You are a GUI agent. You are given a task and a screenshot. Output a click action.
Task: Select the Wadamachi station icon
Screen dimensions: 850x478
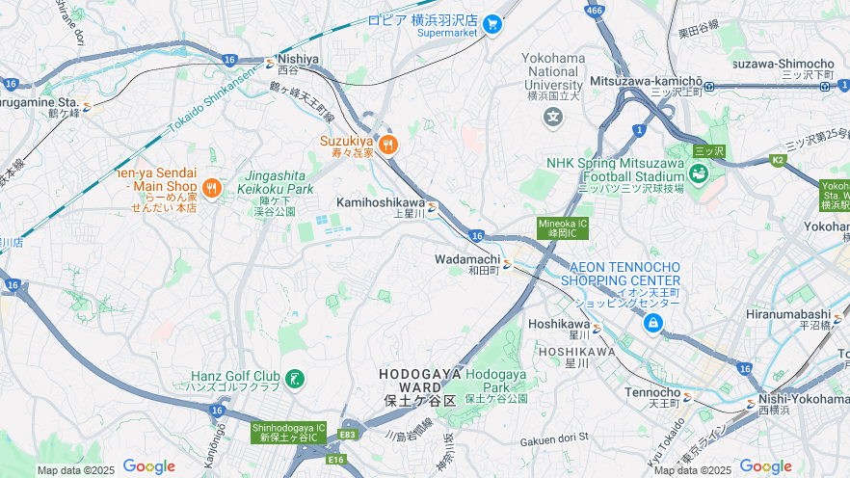pos(507,264)
